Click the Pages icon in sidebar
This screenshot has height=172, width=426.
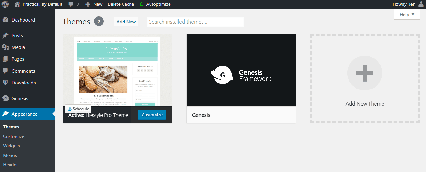tap(5, 59)
